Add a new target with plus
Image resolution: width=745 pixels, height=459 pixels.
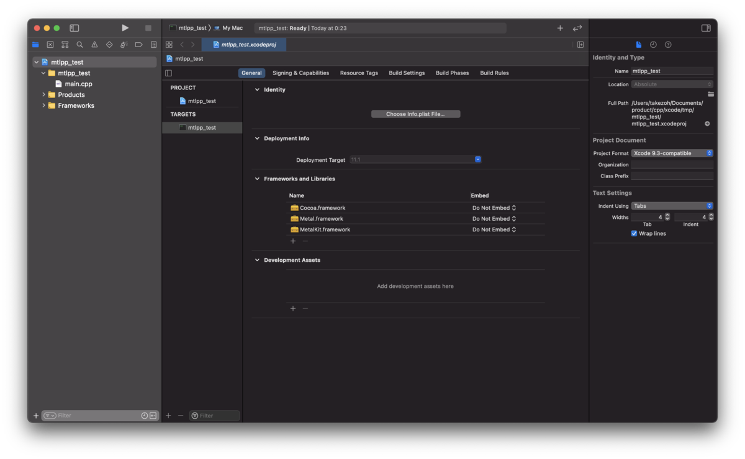coord(168,416)
